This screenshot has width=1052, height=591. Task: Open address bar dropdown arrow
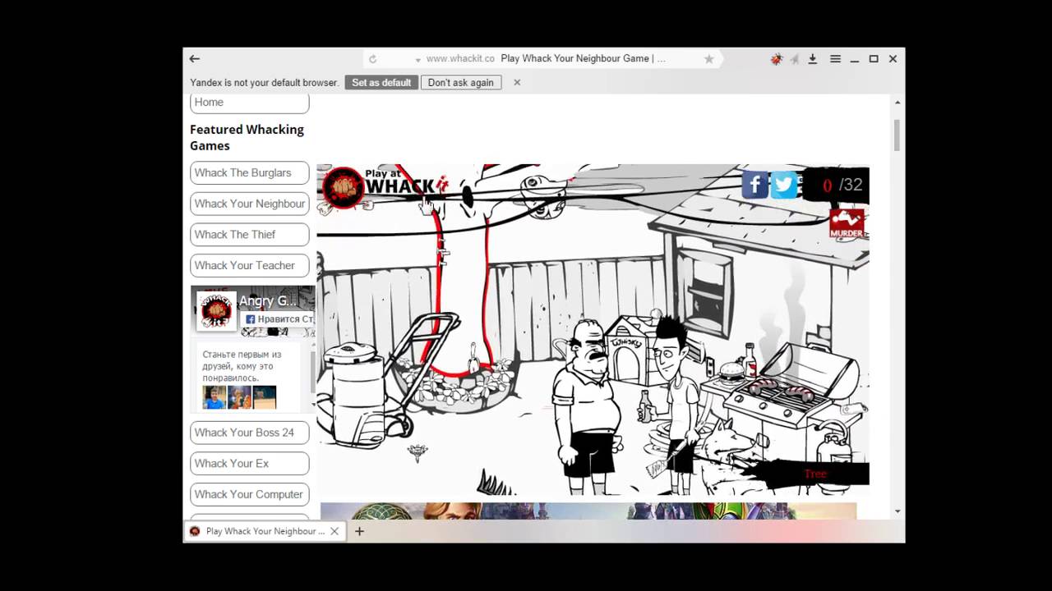[x=418, y=60]
